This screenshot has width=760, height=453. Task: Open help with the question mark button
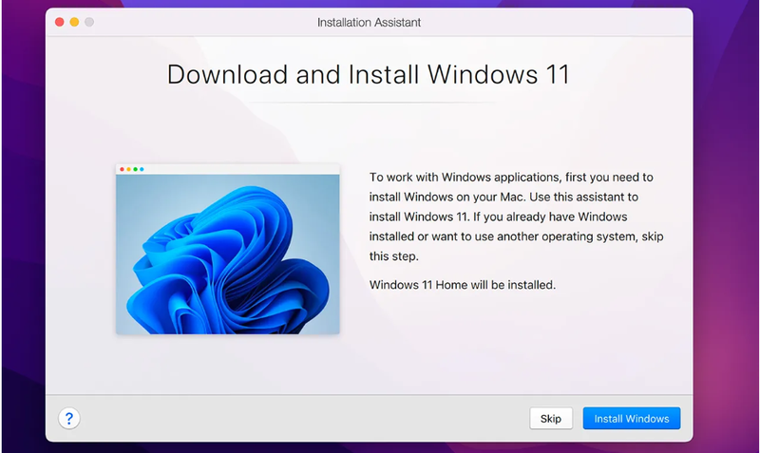(x=68, y=418)
